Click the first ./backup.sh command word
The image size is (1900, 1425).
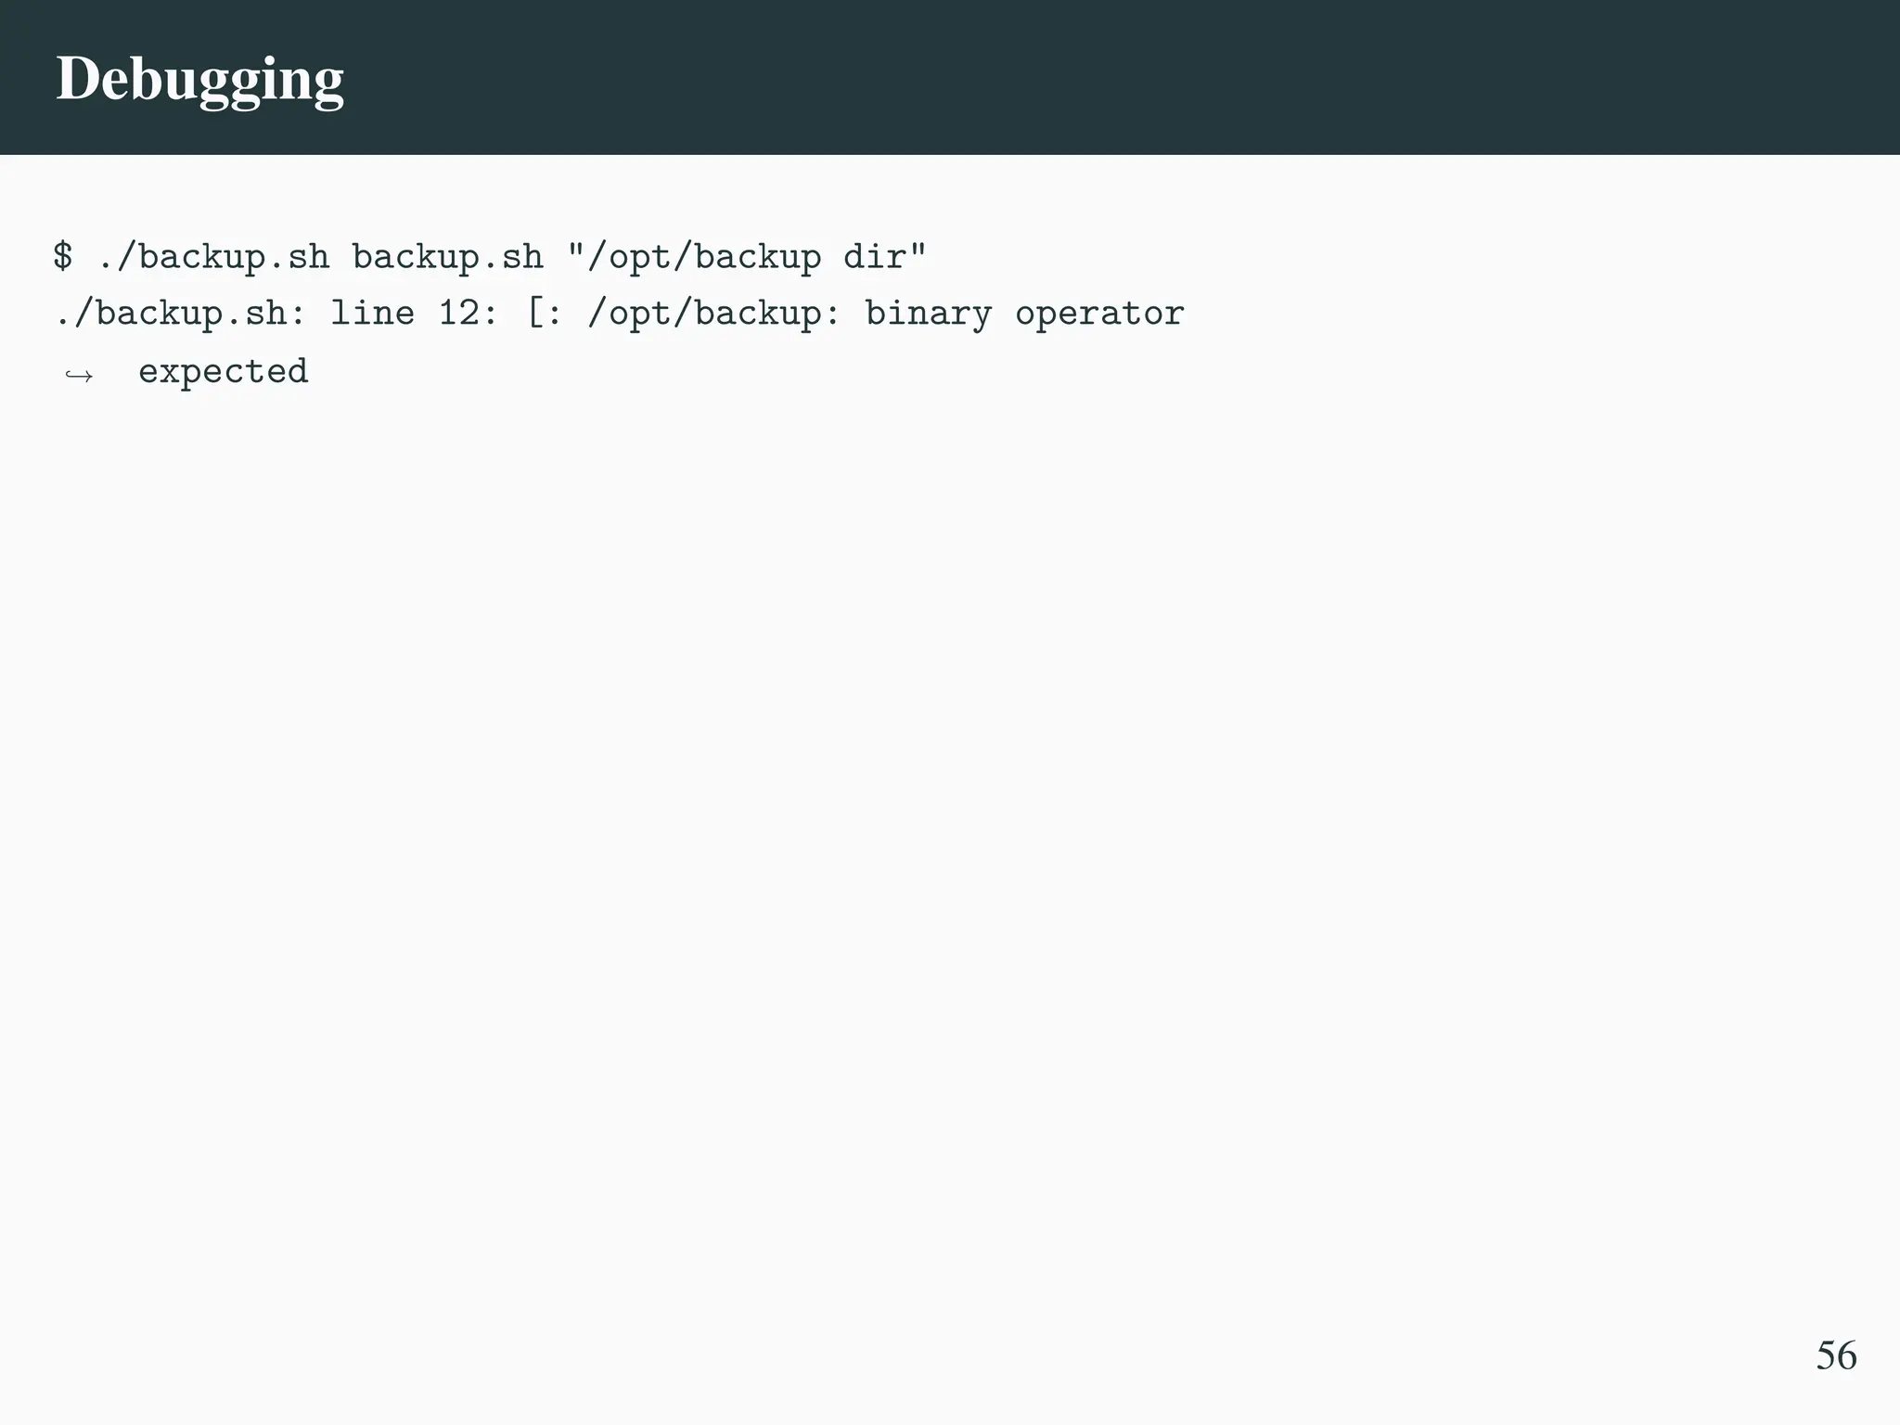pyautogui.click(x=213, y=257)
